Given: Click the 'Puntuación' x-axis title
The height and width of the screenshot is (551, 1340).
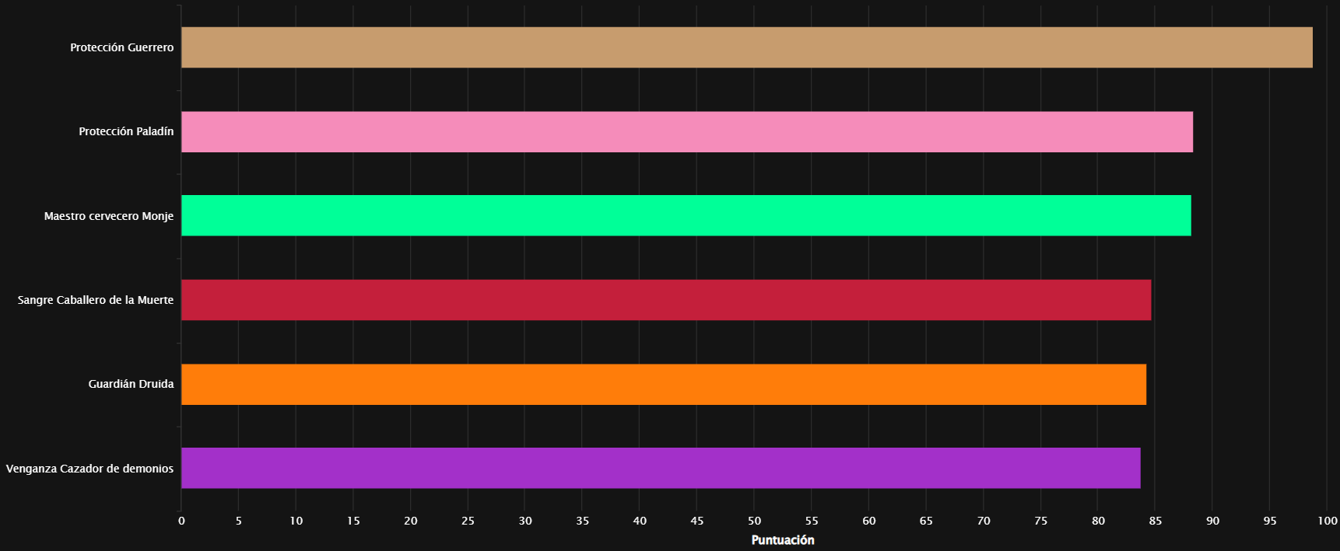Looking at the screenshot, I should [783, 540].
